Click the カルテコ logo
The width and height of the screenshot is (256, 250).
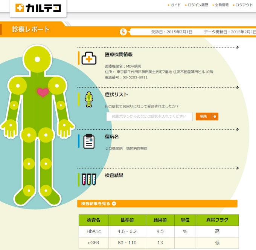coord(38,8)
